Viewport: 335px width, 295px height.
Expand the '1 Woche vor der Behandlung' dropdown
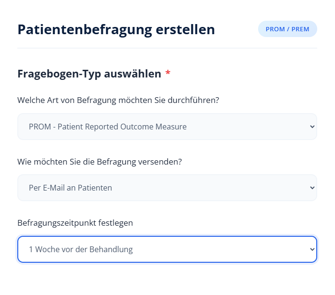(x=167, y=249)
